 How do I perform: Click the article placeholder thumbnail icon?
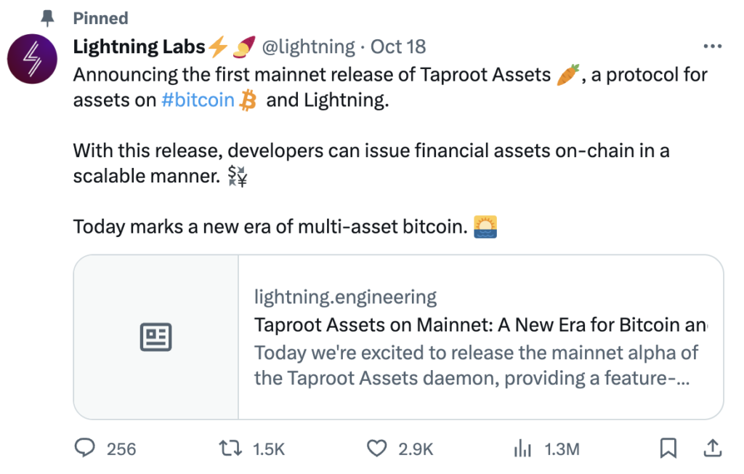pyautogui.click(x=155, y=337)
